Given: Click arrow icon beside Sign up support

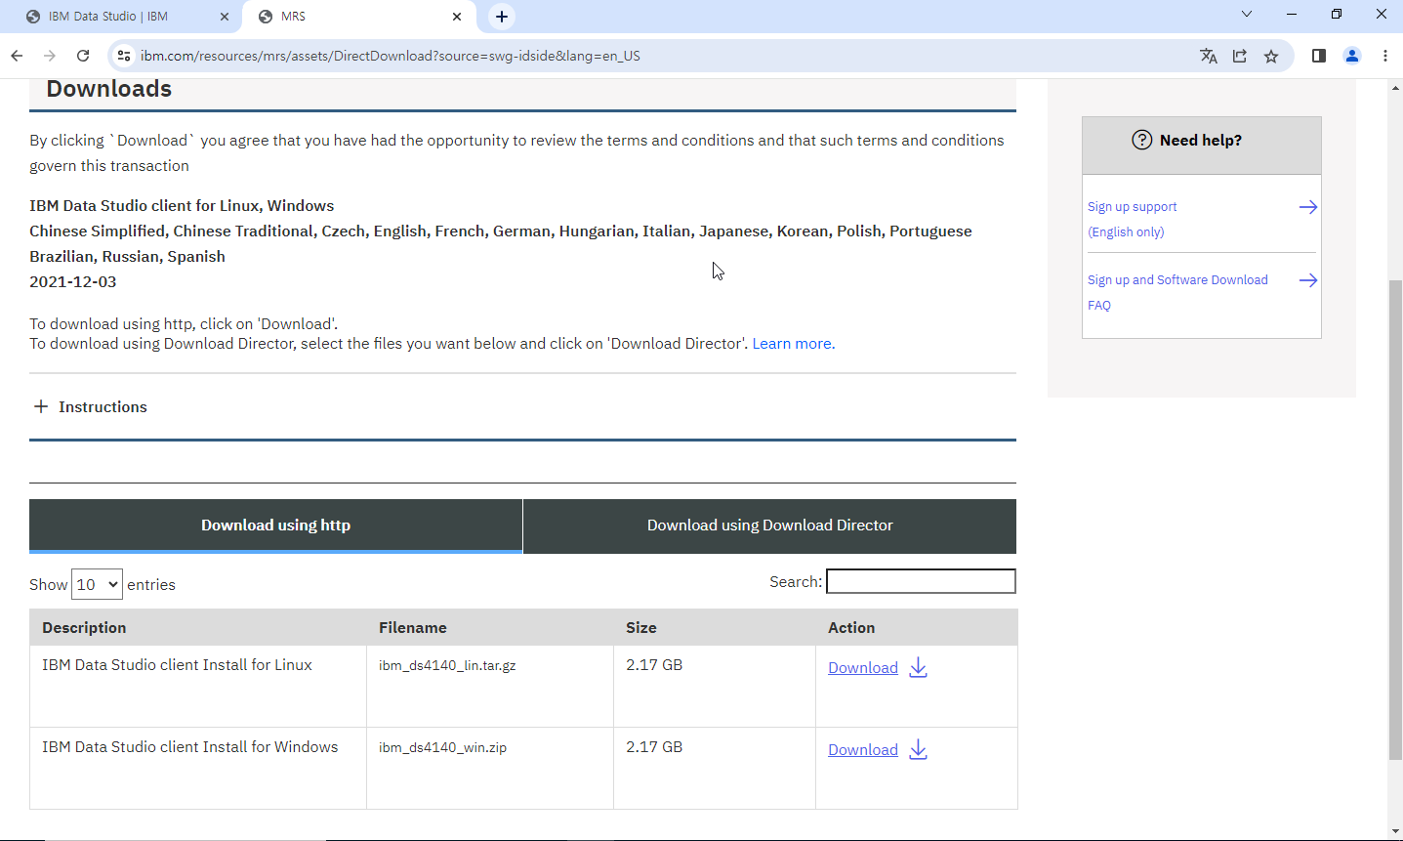Looking at the screenshot, I should pyautogui.click(x=1308, y=207).
